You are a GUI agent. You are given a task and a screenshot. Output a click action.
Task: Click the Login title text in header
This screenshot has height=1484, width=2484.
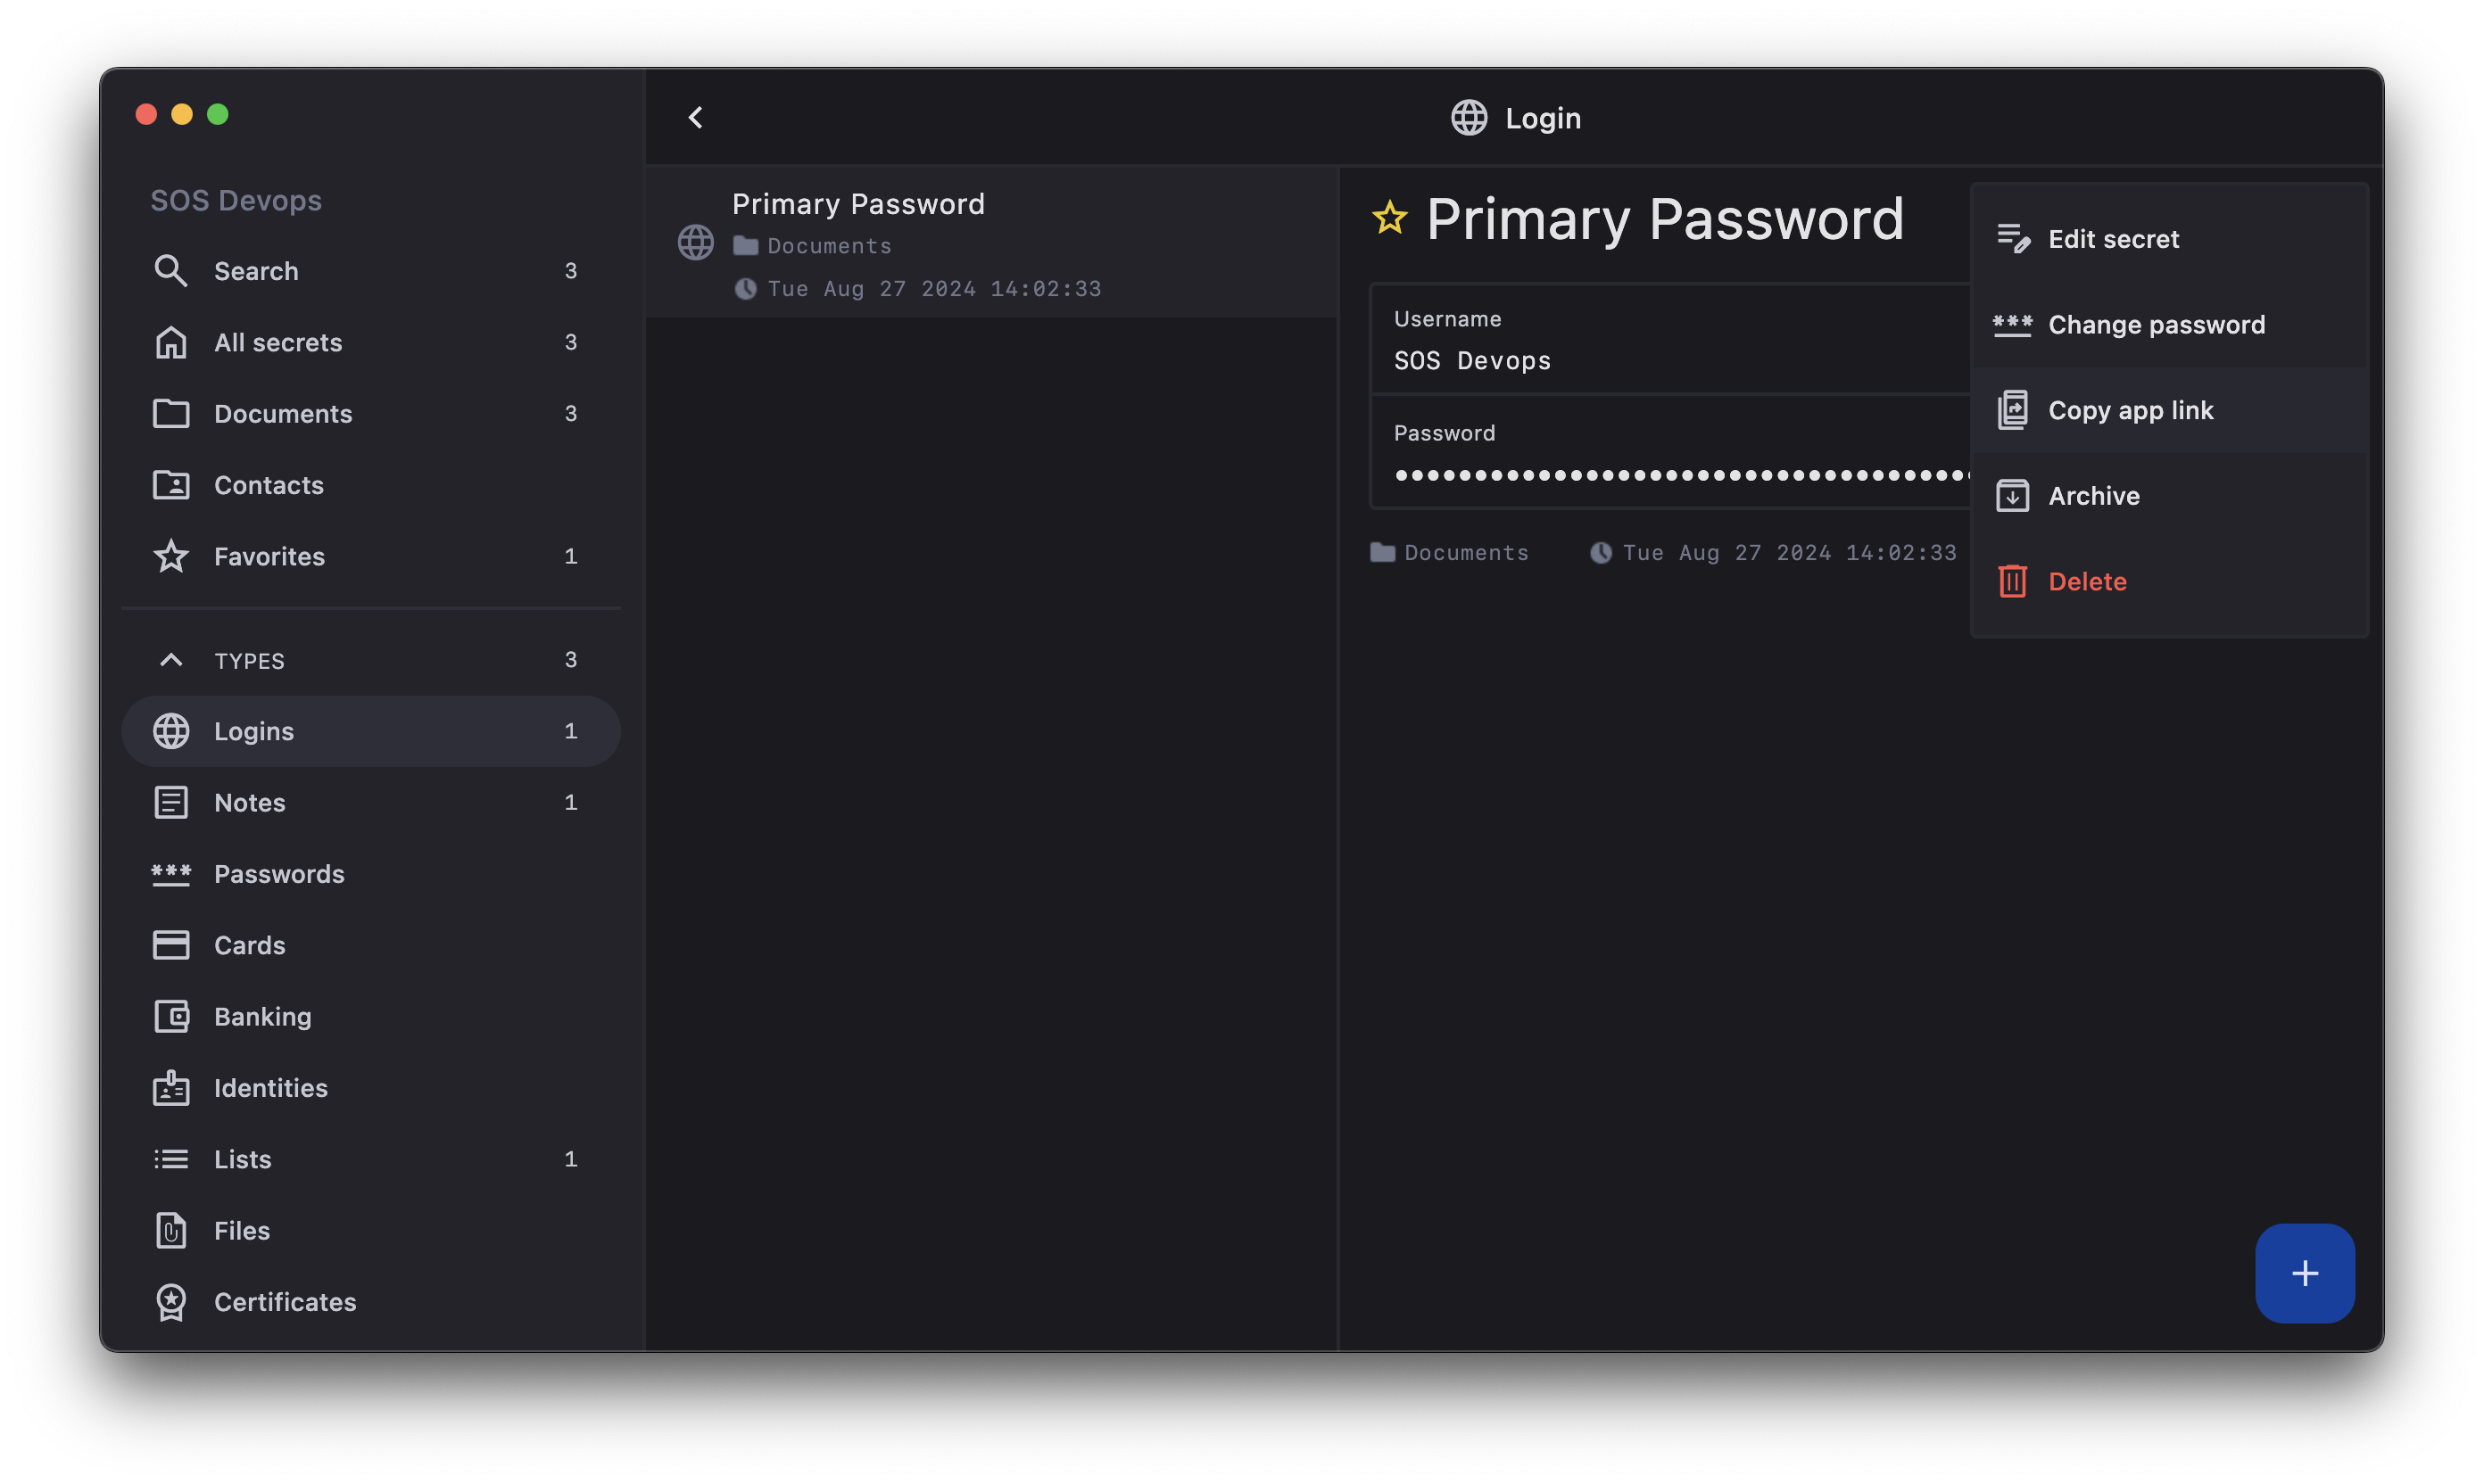point(1543,118)
